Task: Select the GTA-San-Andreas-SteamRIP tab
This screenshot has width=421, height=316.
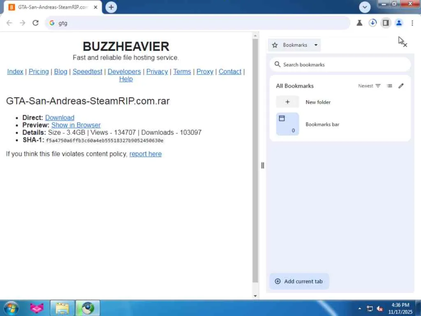Action: point(53,7)
